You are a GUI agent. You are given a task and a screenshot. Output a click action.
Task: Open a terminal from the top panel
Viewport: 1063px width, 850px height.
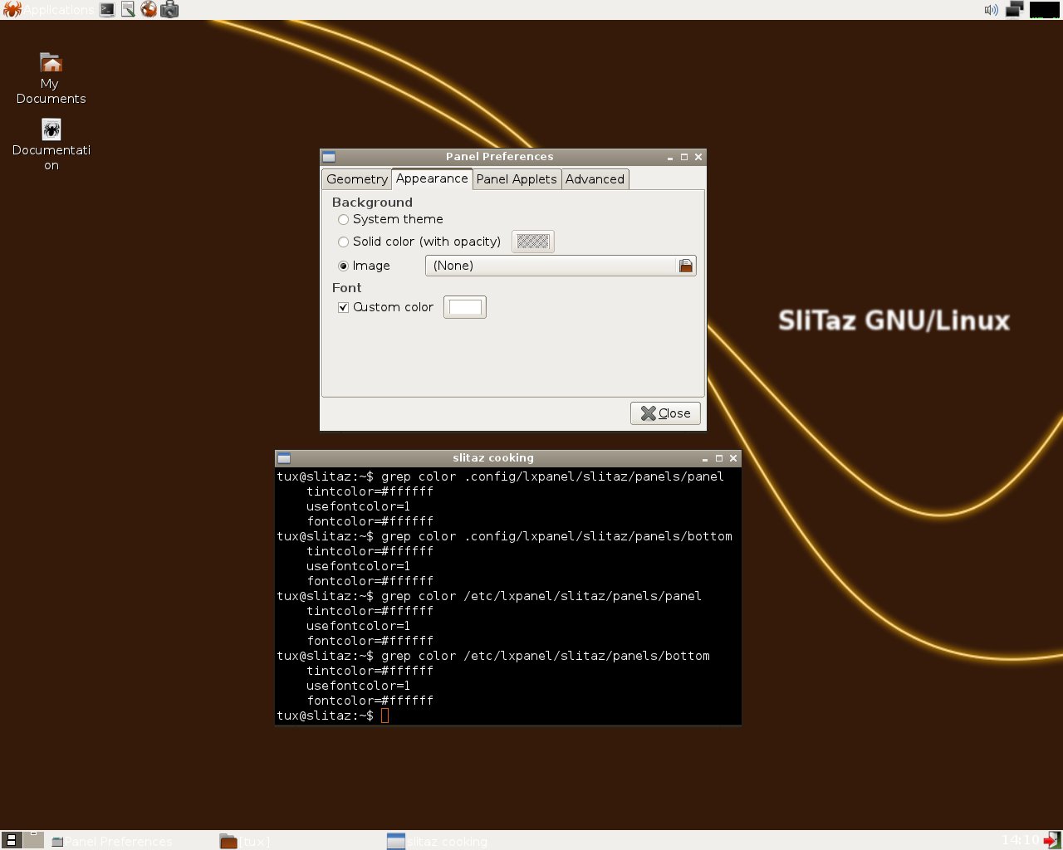[x=106, y=9]
